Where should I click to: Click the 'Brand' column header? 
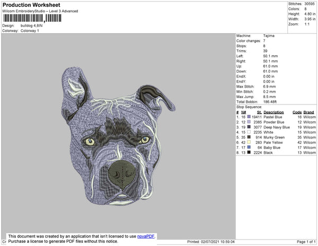point(308,112)
